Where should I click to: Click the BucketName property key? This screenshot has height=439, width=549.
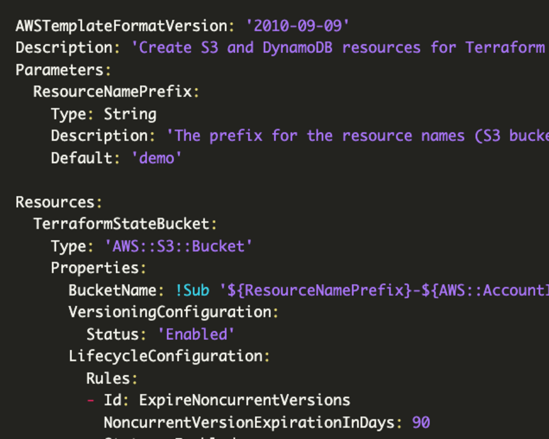pos(113,290)
